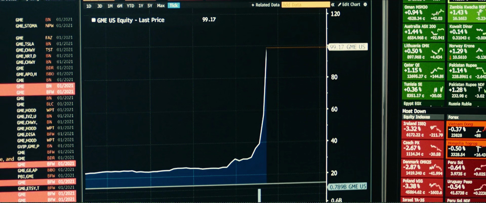This screenshot has width=486, height=203.
Task: Open GME,STOMA NPW news row
Action: coord(44,26)
